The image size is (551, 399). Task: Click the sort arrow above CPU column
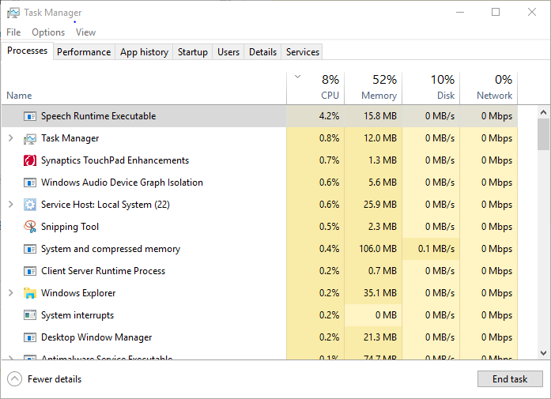297,77
